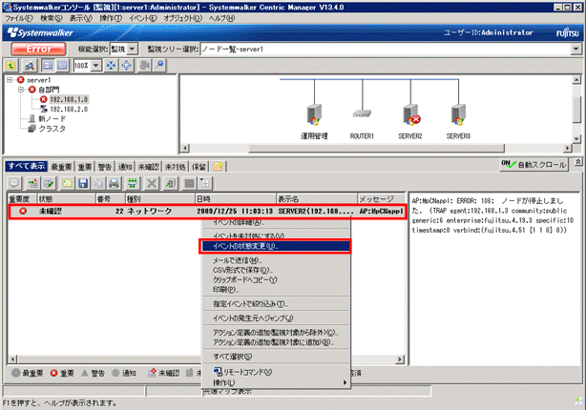Viewport: 586px width, 410px height.
Task: Select 192.168.1.0 in the tree
Action: (69, 99)
